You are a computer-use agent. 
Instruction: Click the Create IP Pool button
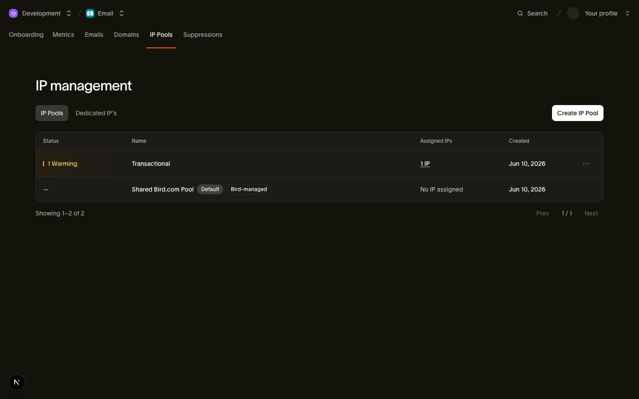click(x=577, y=113)
